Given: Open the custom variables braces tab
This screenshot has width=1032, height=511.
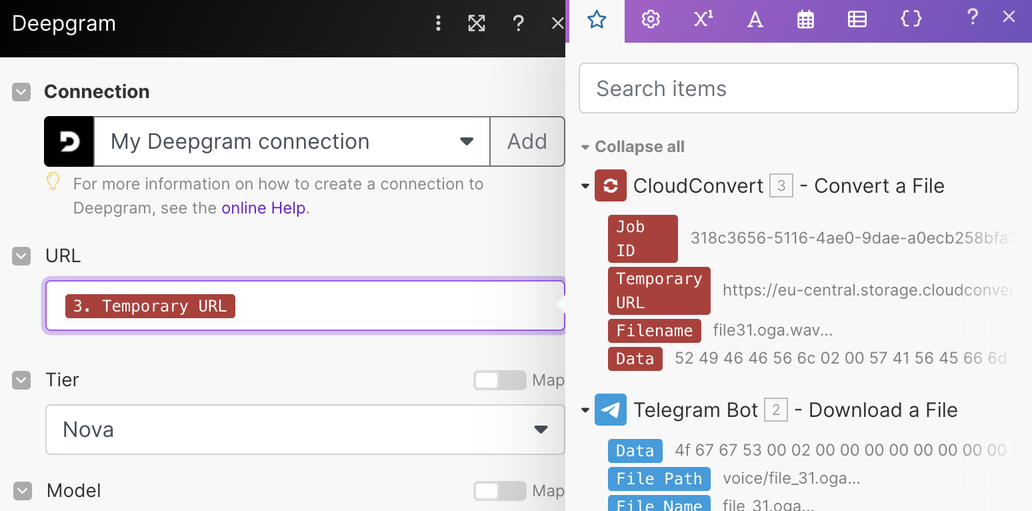Looking at the screenshot, I should point(911,20).
